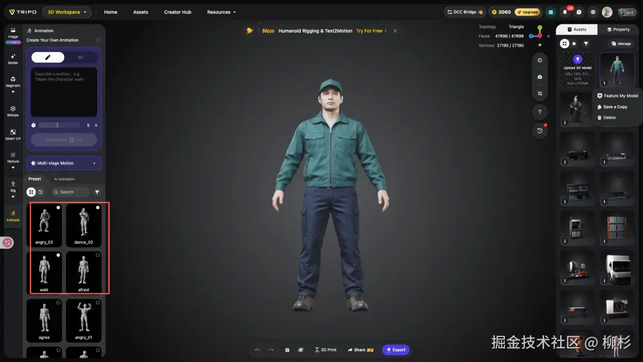Open the Assets menu in the top bar

pyautogui.click(x=141, y=12)
